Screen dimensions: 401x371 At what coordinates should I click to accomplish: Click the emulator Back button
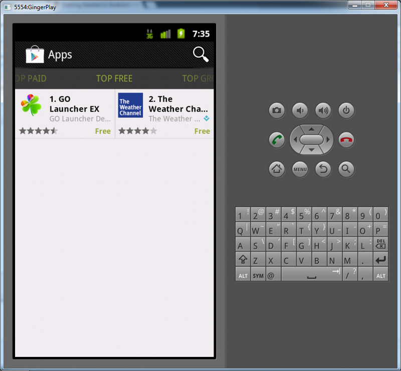(323, 169)
